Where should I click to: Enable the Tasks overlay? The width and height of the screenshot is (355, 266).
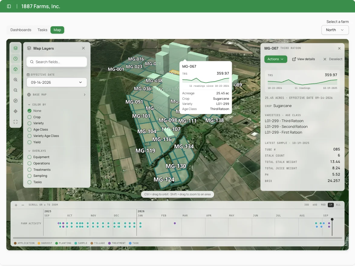pos(29,182)
